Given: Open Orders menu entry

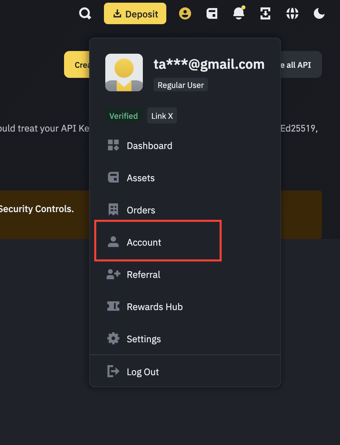Looking at the screenshot, I should pyautogui.click(x=141, y=210).
